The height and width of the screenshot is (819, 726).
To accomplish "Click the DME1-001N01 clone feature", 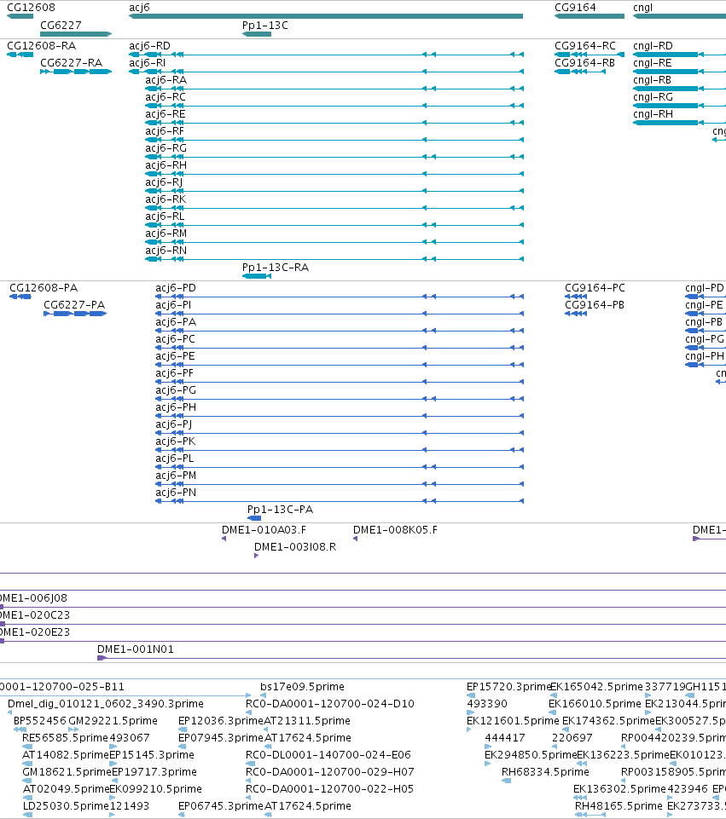I will click(x=411, y=658).
